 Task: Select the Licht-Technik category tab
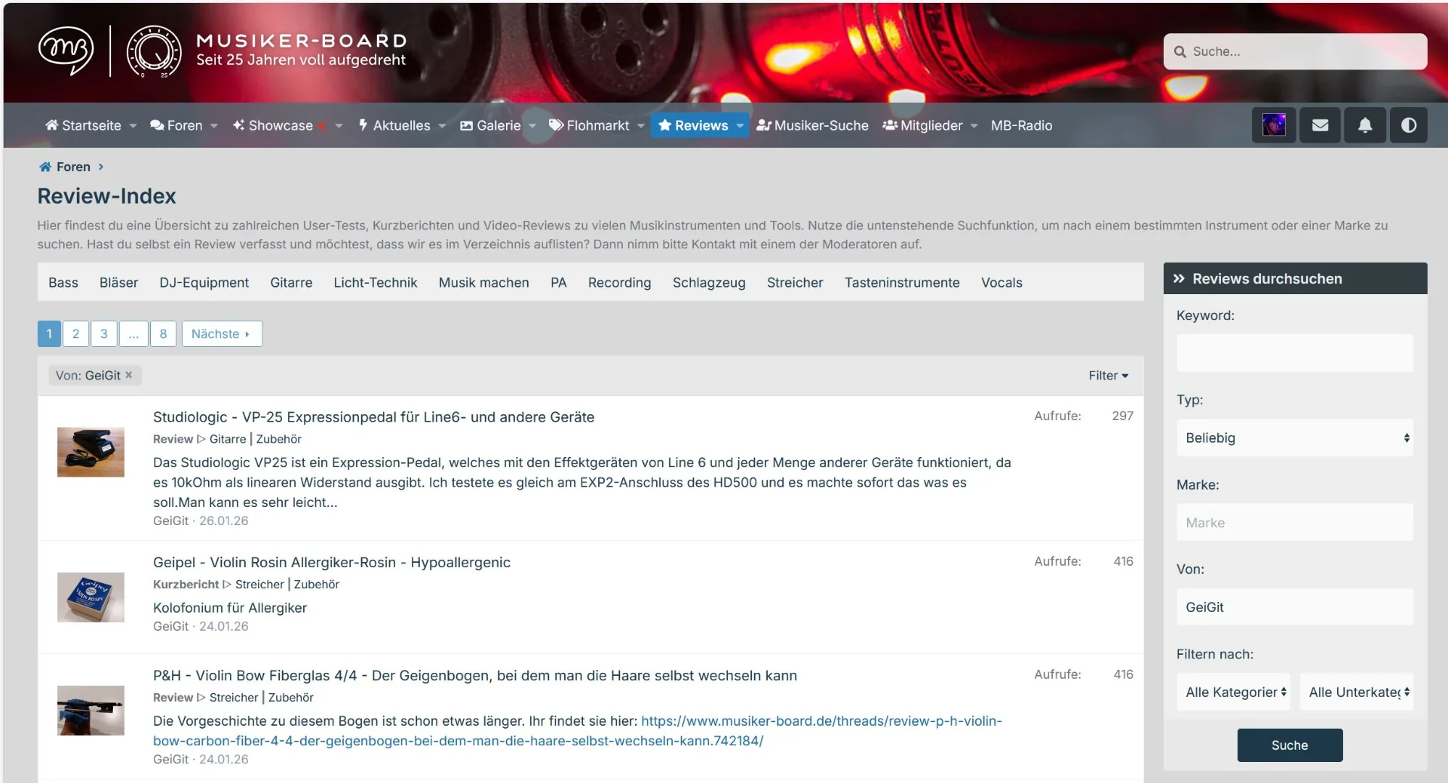[x=376, y=282]
